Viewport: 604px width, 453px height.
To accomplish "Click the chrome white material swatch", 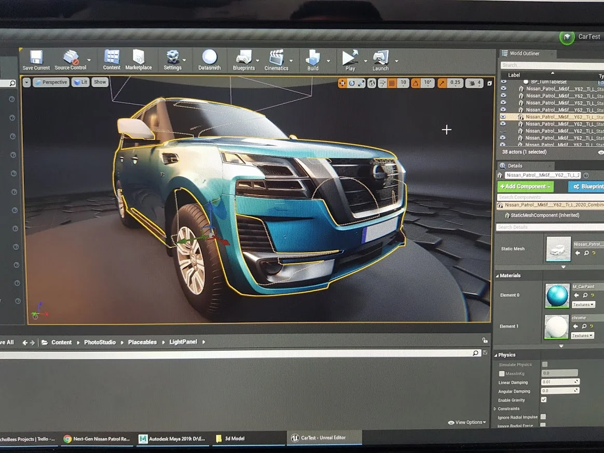I will 557,327.
